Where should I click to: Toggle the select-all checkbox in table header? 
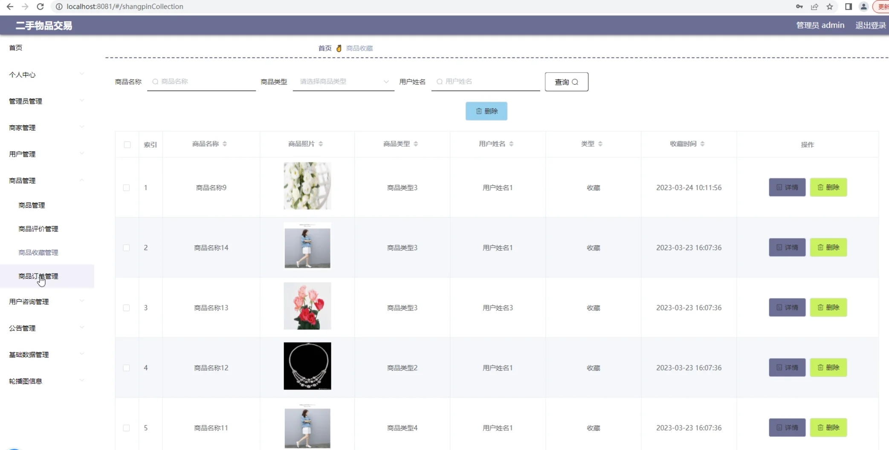pos(127,145)
